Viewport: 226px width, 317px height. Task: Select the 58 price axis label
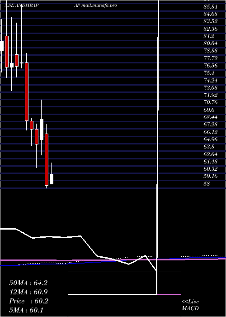pos(207,183)
